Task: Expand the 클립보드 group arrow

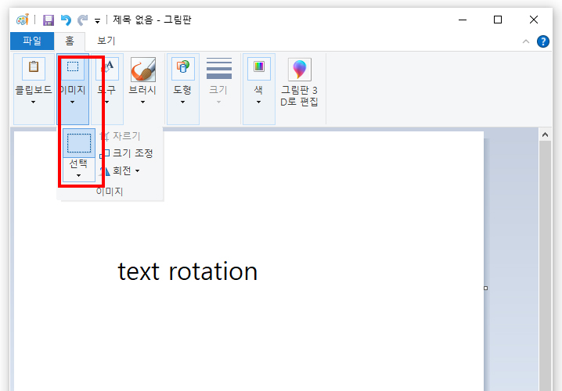Action: pyautogui.click(x=34, y=102)
